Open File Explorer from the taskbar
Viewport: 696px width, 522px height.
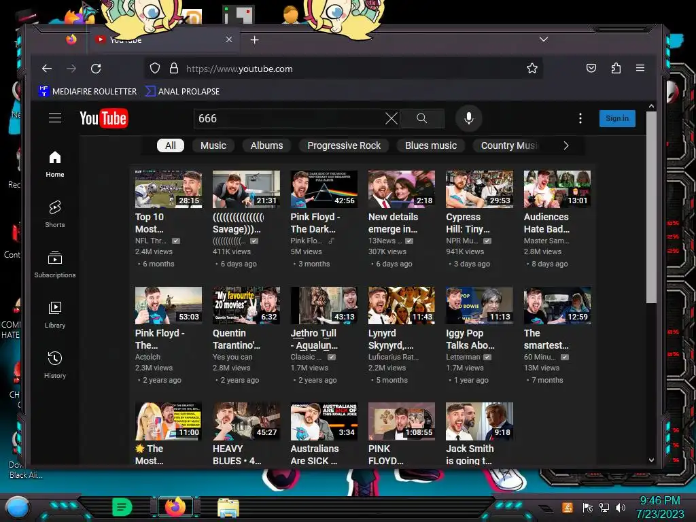coord(228,507)
